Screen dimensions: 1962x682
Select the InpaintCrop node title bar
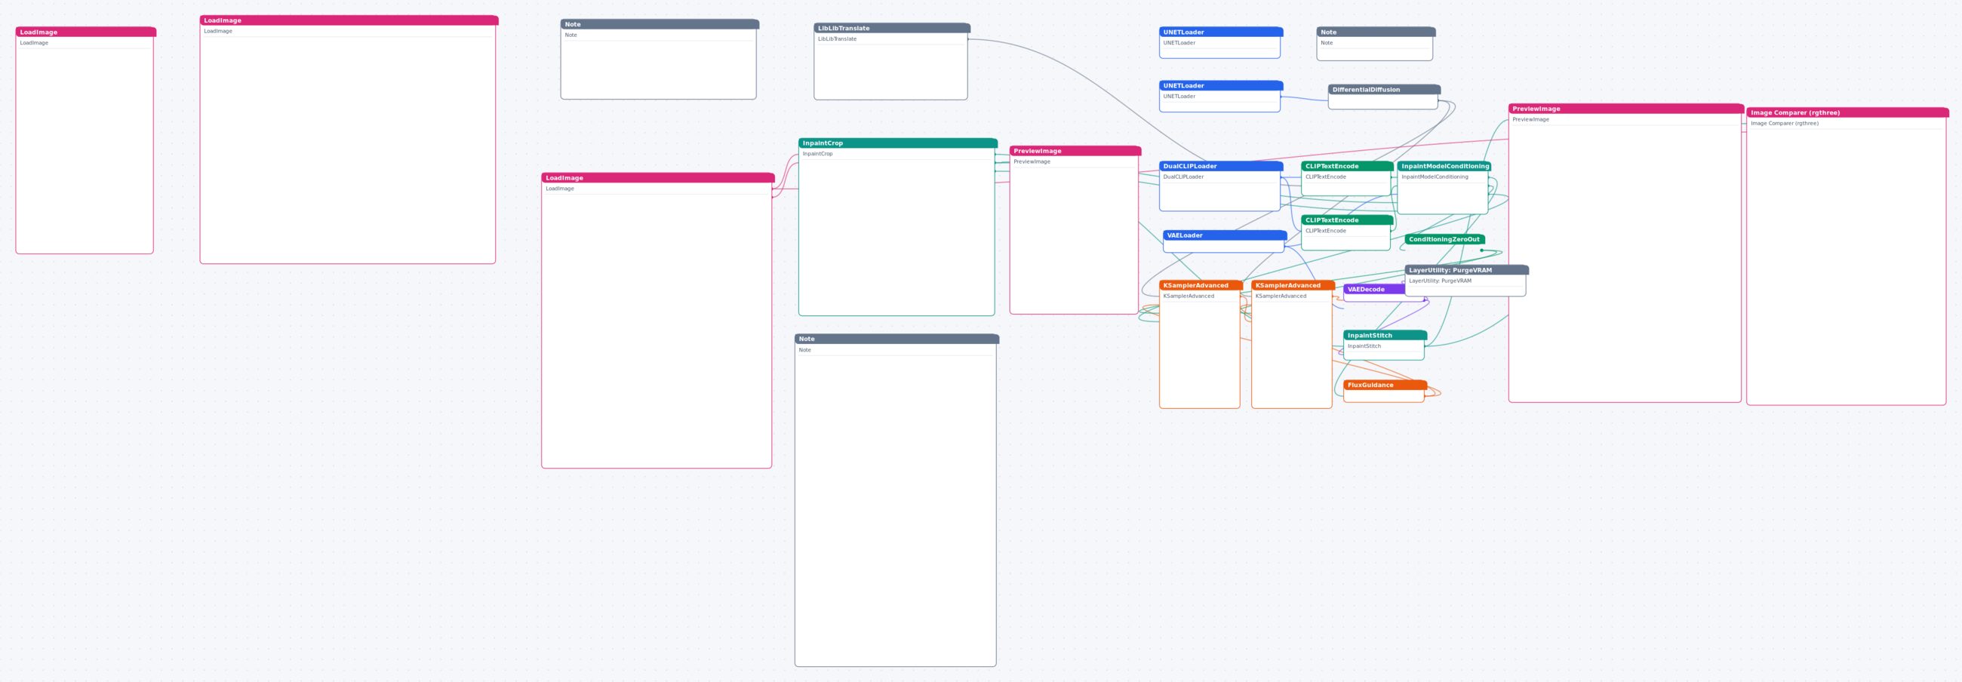click(x=897, y=143)
